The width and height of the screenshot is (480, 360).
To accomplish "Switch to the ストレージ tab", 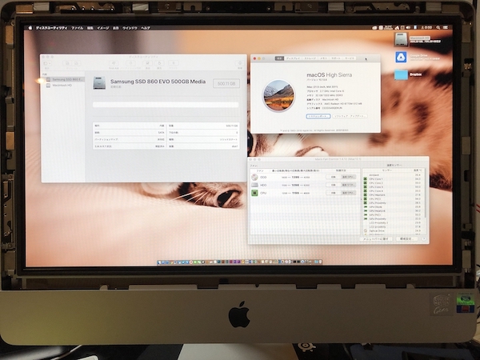I will [310, 58].
